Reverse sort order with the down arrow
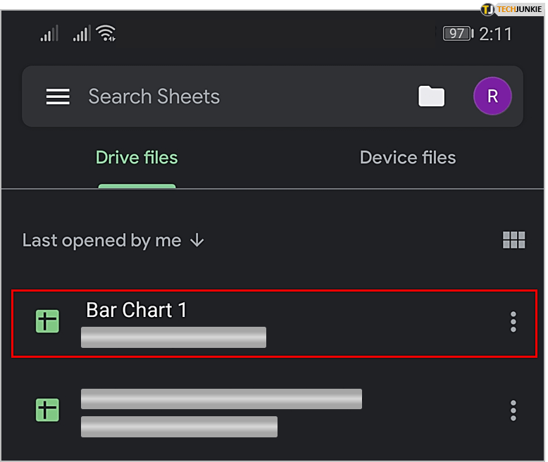548x462 pixels. [x=197, y=240]
